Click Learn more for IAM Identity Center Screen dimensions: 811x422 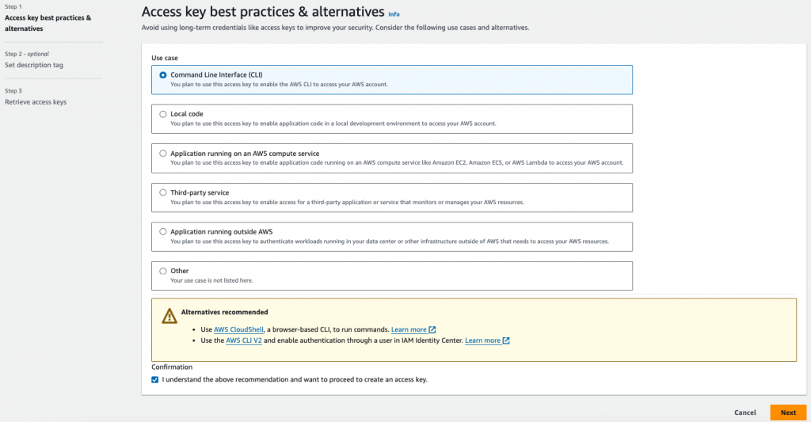click(x=482, y=340)
